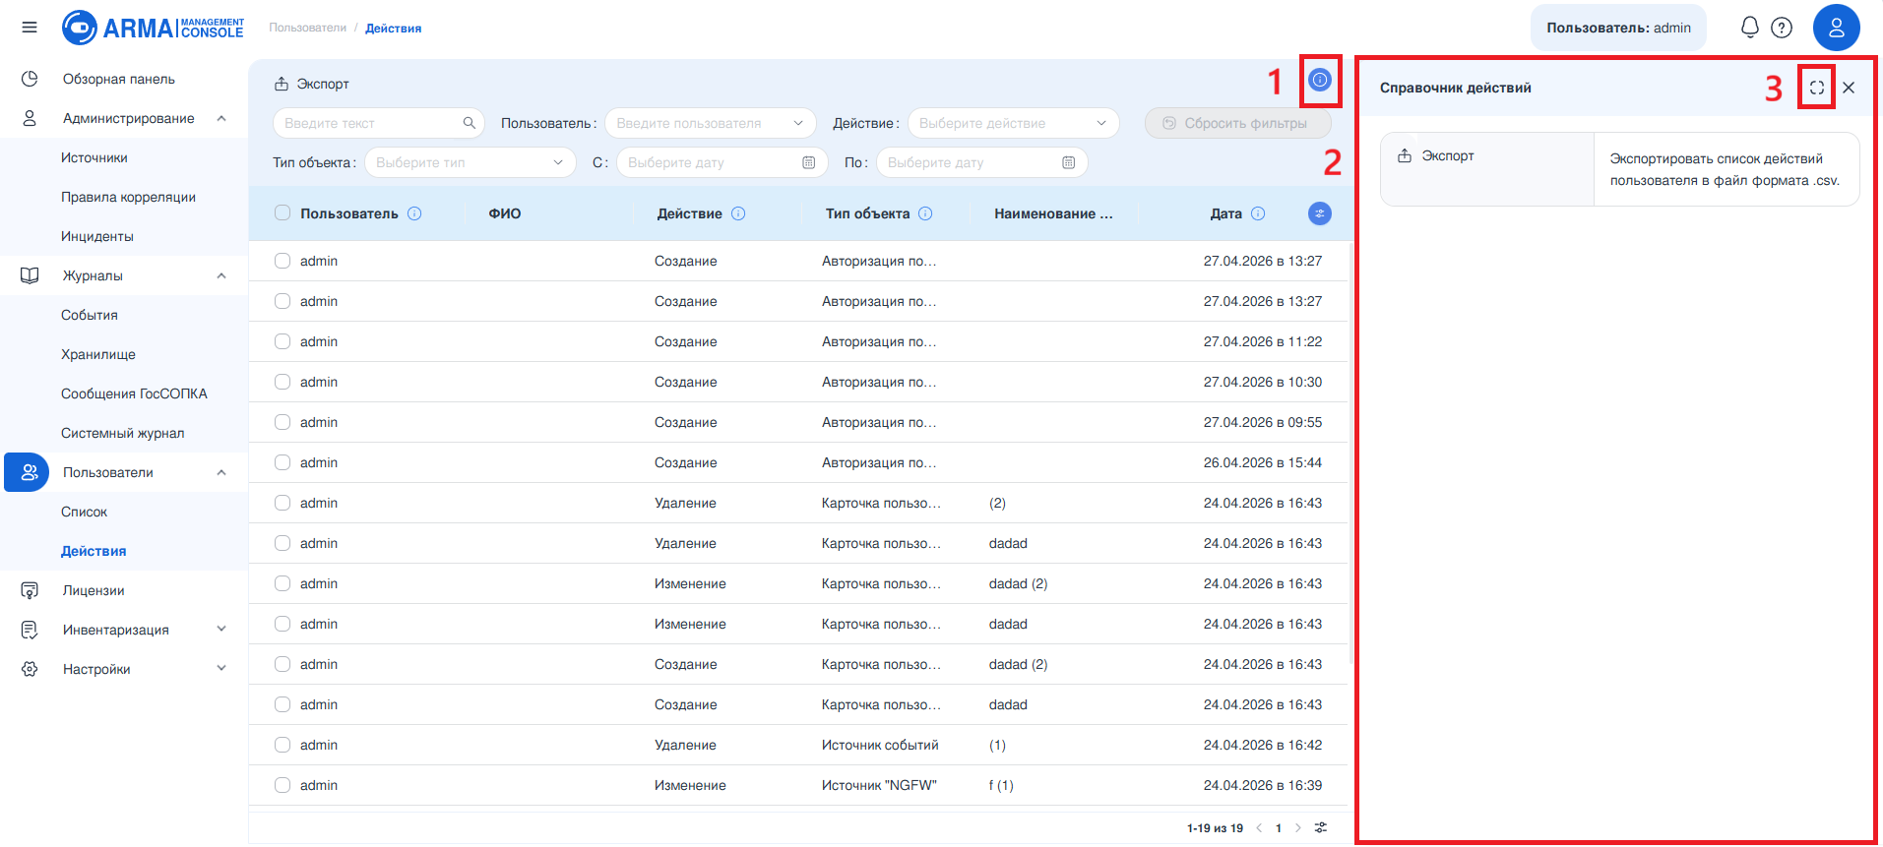The width and height of the screenshot is (1883, 847).
Task: Open the column settings blue icon
Action: coord(1320,213)
